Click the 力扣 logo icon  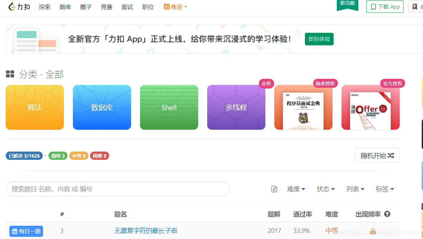(12, 6)
